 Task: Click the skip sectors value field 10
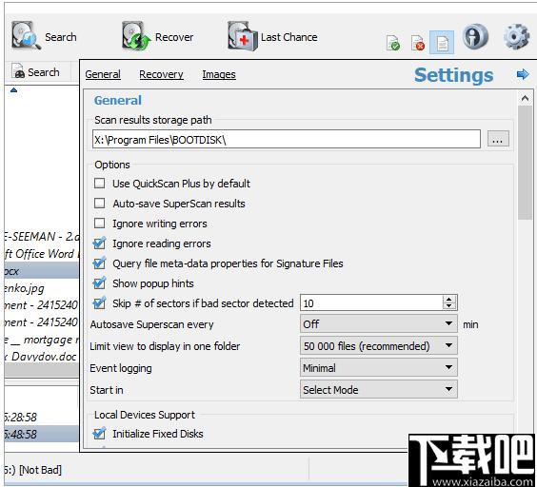[371, 302]
